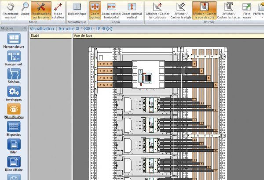Apply Zoom optimal vertical

131,10
